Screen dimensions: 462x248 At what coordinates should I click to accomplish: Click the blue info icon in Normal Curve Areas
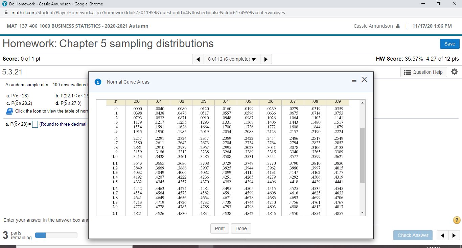pos(98,82)
